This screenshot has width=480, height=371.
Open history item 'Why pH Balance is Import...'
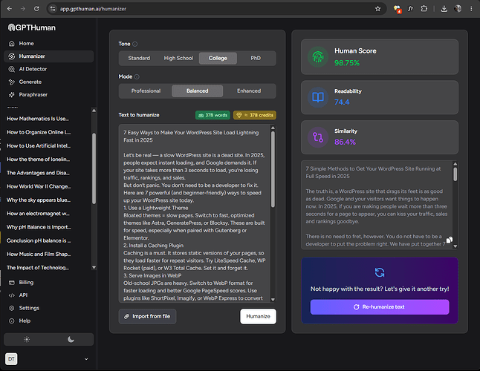coord(39,227)
